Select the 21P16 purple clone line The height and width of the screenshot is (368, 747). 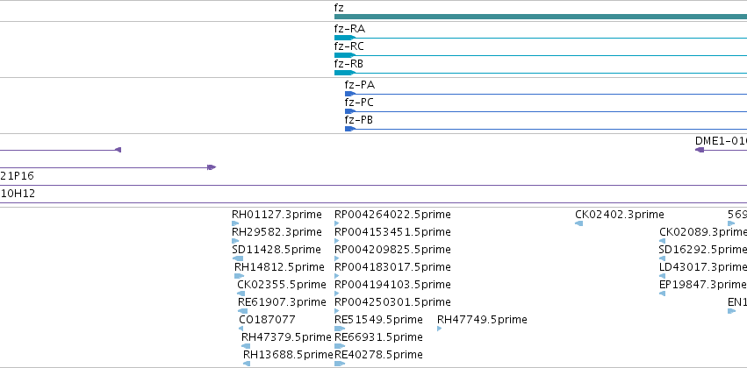pos(374,186)
